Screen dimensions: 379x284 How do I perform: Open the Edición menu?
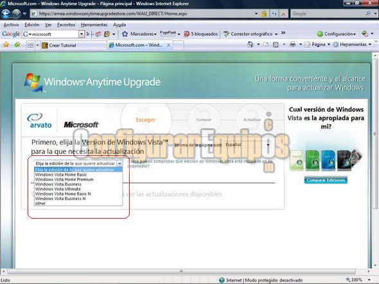tap(32, 25)
